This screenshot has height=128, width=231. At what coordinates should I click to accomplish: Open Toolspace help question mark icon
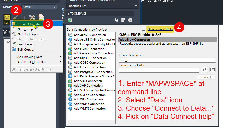click(x=130, y=20)
